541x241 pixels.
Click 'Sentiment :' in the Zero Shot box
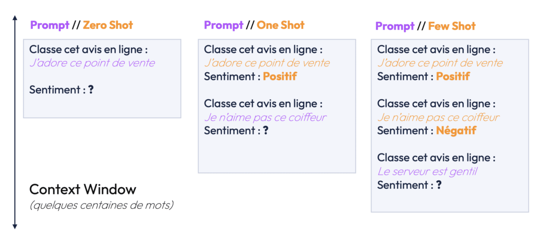click(x=57, y=90)
